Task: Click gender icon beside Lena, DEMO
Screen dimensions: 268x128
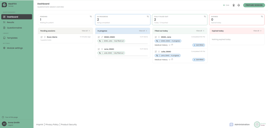Action: point(102,49)
